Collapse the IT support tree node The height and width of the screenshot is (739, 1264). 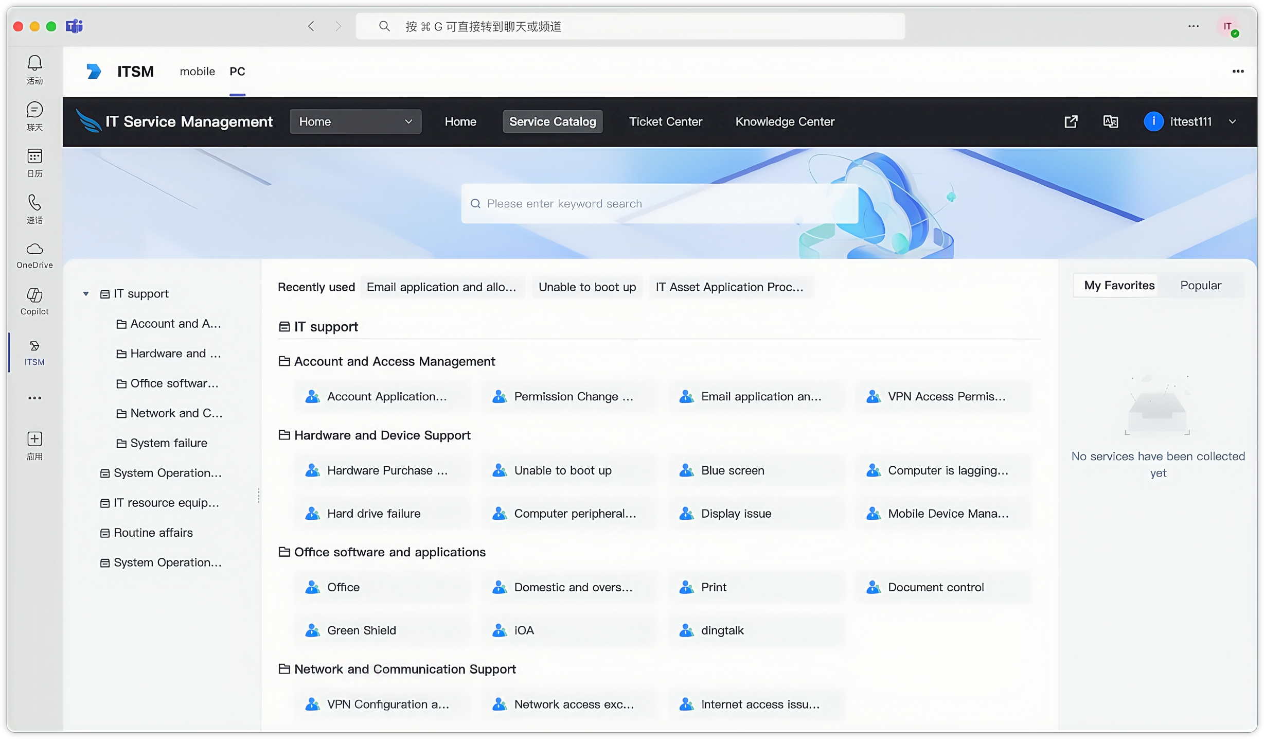pyautogui.click(x=86, y=294)
